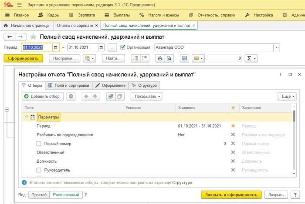Click the Сформировать button

(x=23, y=58)
